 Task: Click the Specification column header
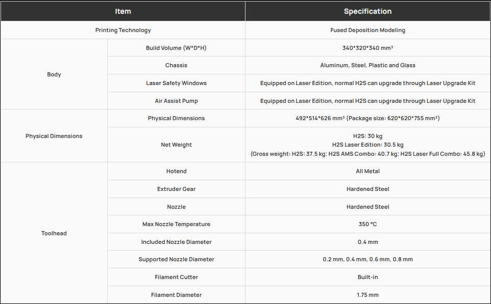[367, 11]
